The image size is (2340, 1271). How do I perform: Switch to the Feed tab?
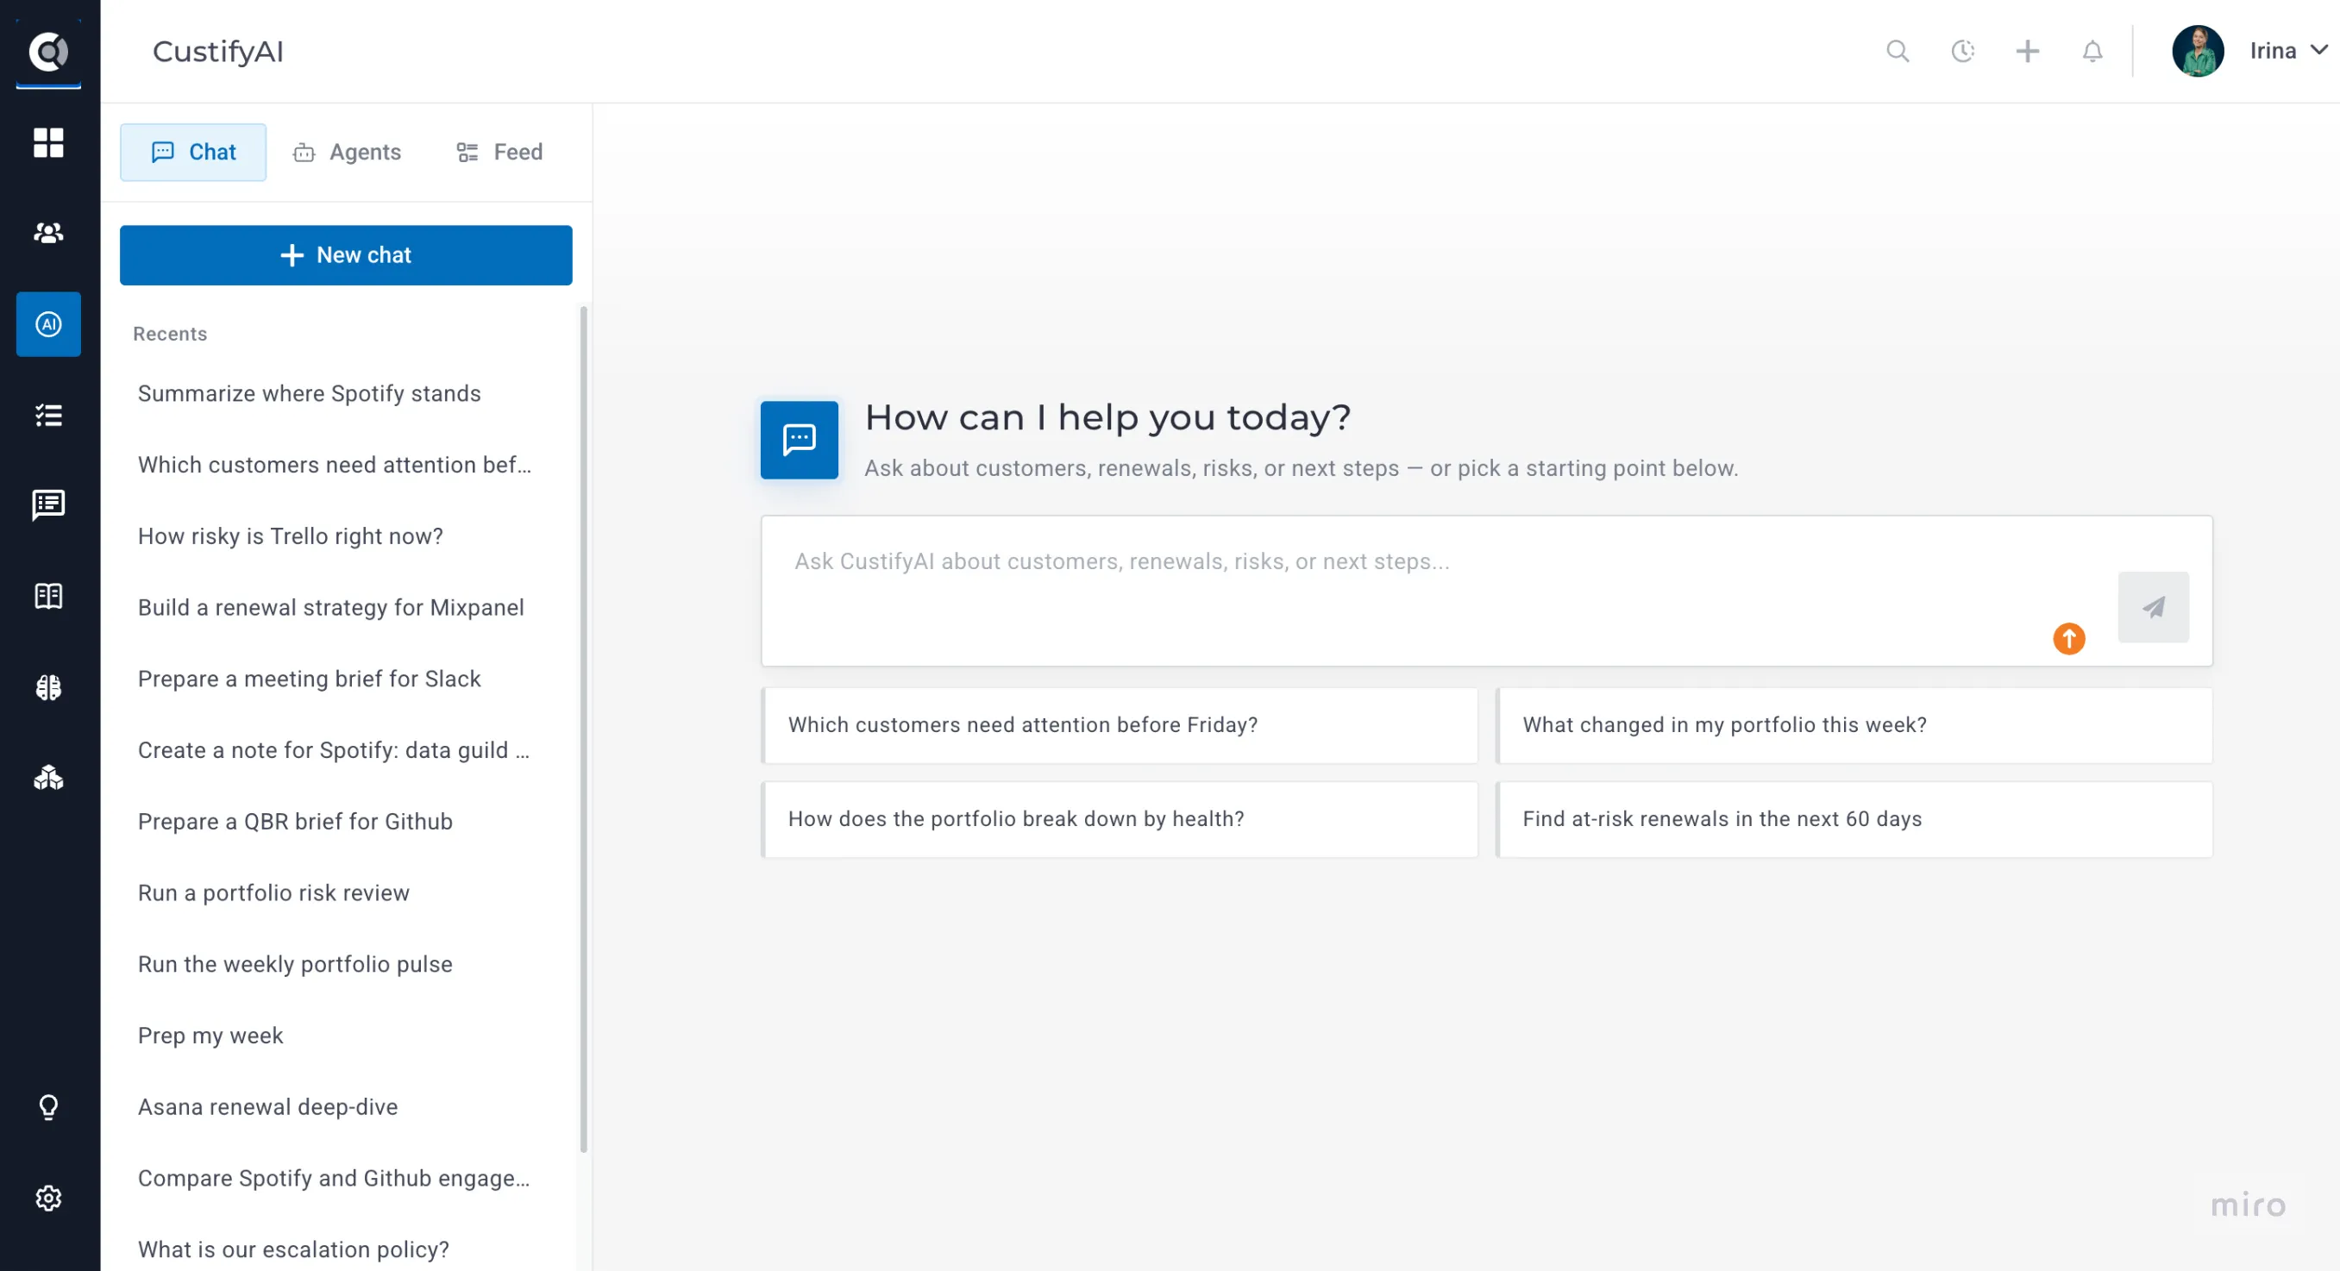coord(499,152)
